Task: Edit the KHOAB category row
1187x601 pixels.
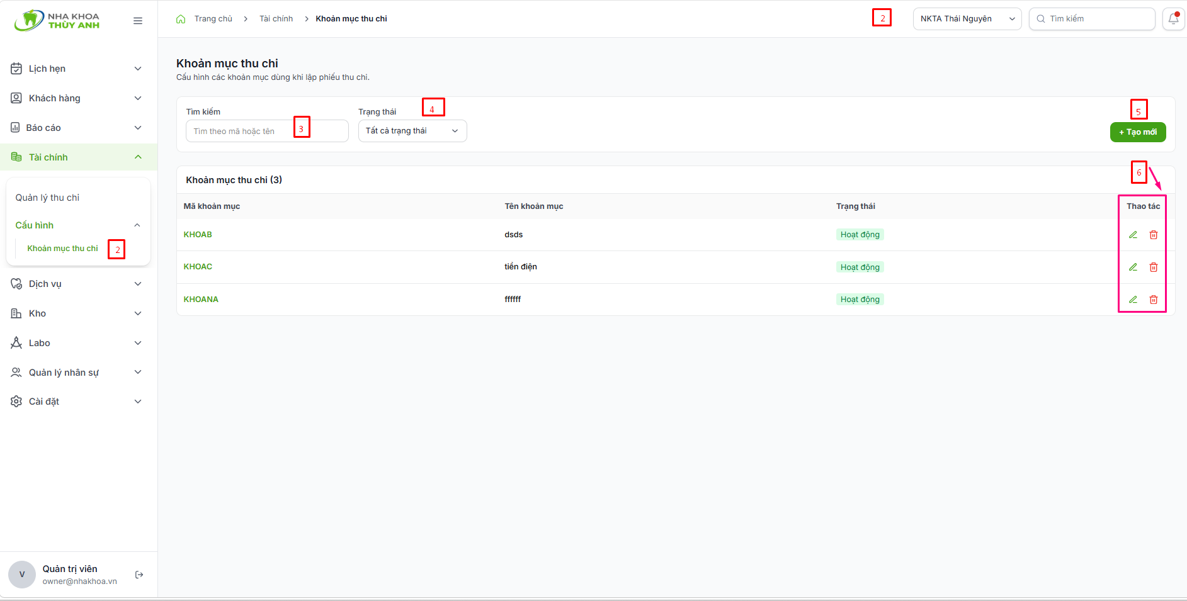Action: pos(1133,235)
